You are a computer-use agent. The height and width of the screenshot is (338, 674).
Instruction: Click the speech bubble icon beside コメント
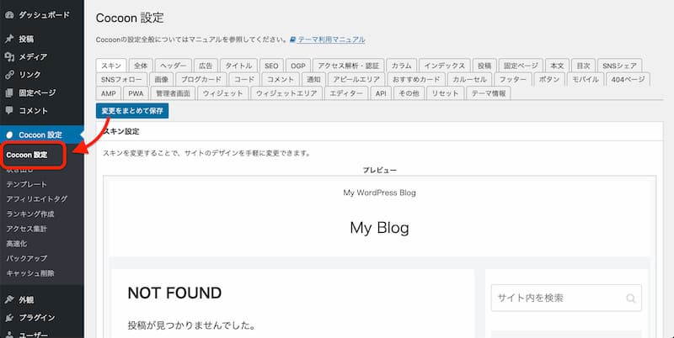point(9,111)
